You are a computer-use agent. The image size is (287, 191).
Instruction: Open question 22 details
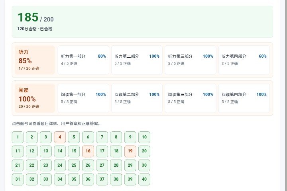(32, 165)
